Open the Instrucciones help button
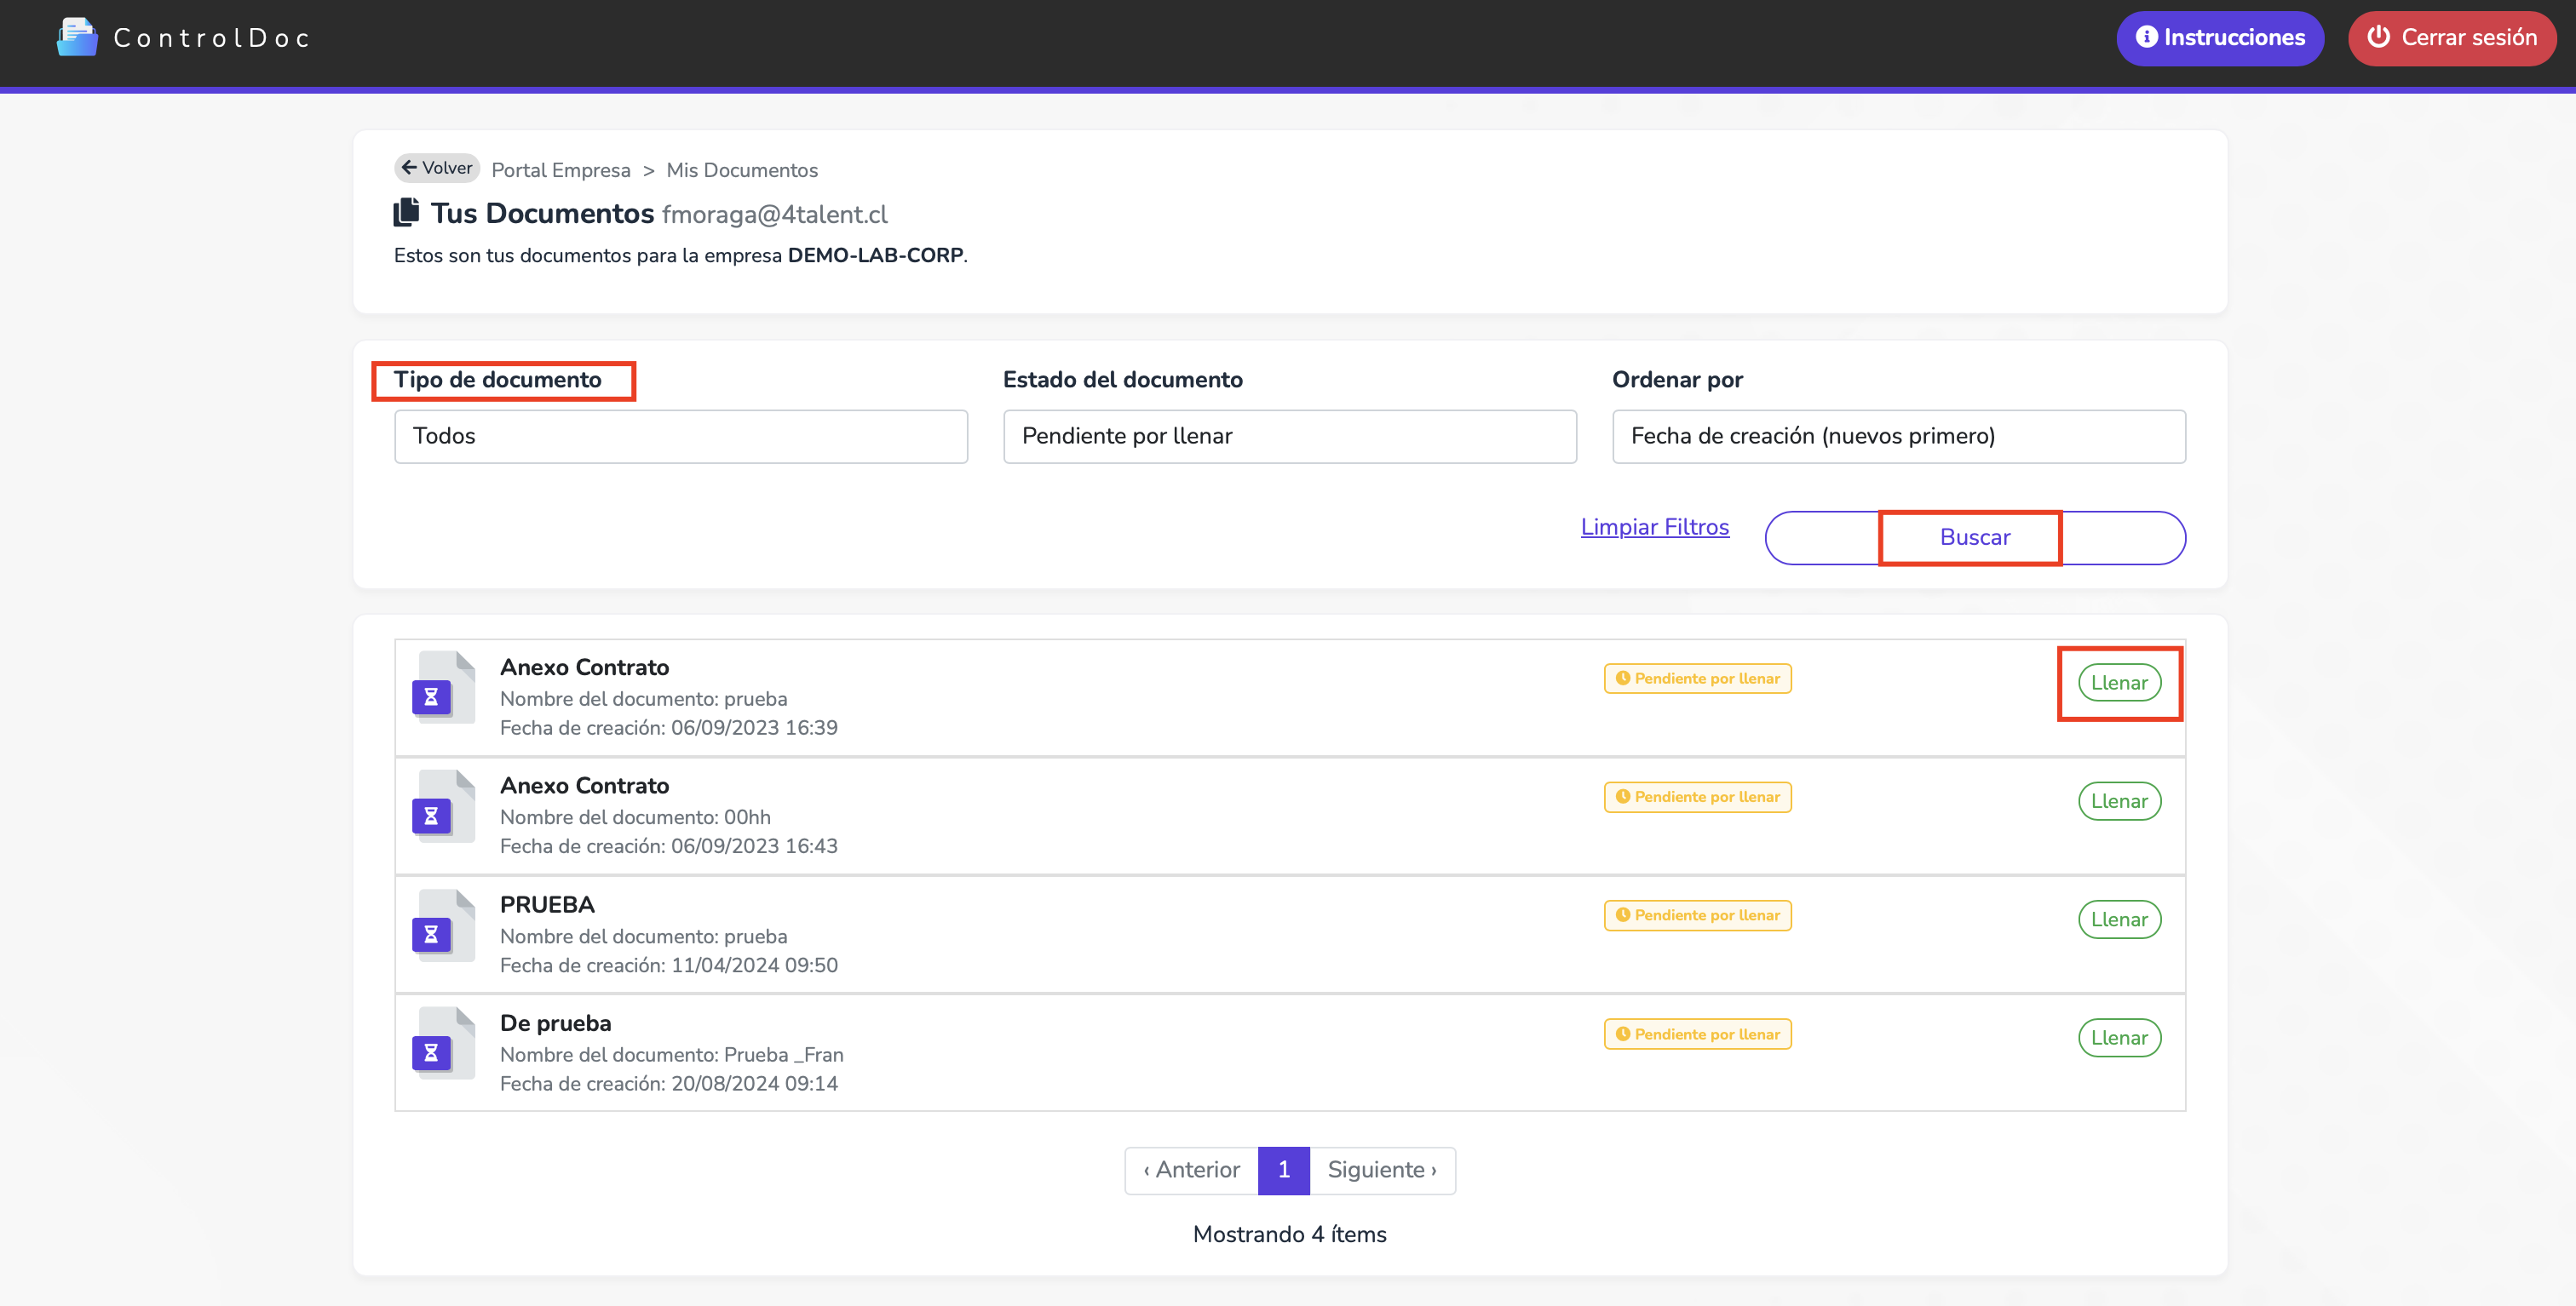 click(2220, 38)
